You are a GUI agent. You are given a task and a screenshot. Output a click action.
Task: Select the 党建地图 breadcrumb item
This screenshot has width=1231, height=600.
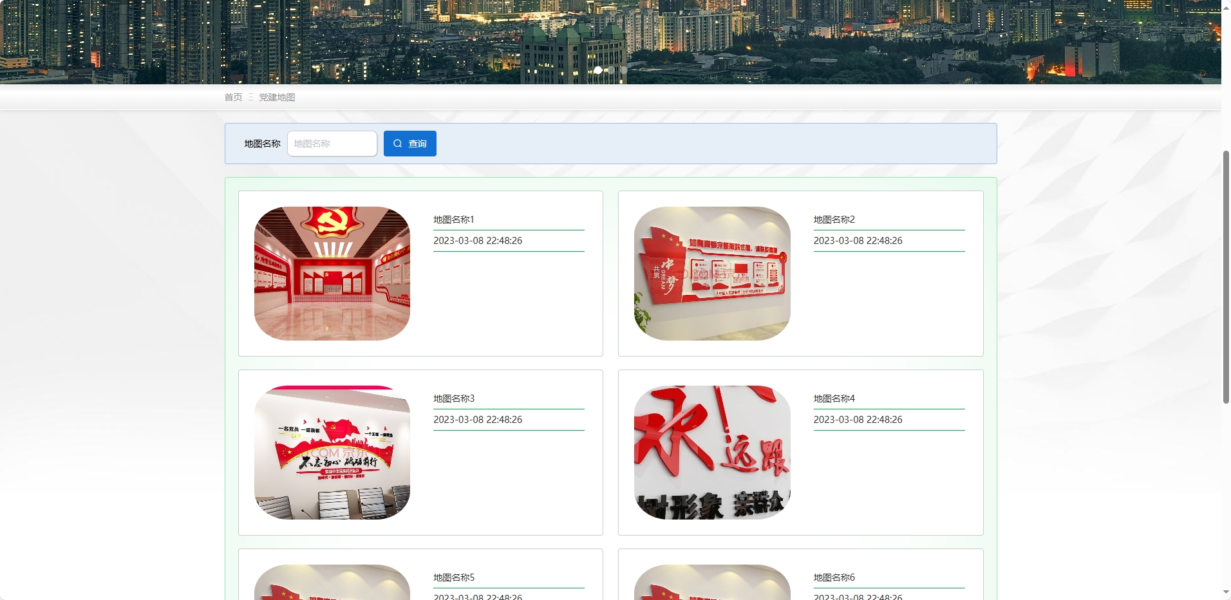(277, 97)
